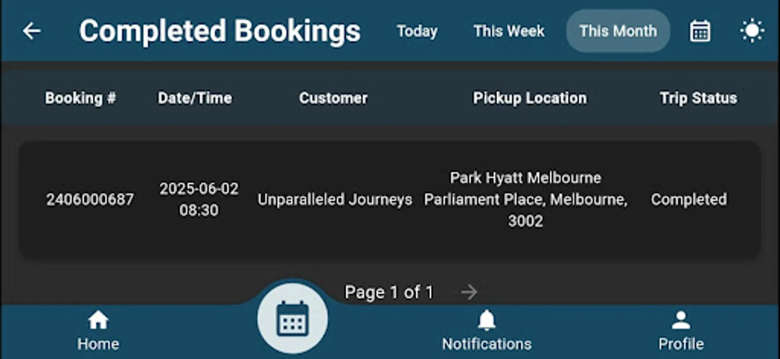Image resolution: width=780 pixels, height=359 pixels.
Task: Click the Completed trip status
Action: coord(689,199)
